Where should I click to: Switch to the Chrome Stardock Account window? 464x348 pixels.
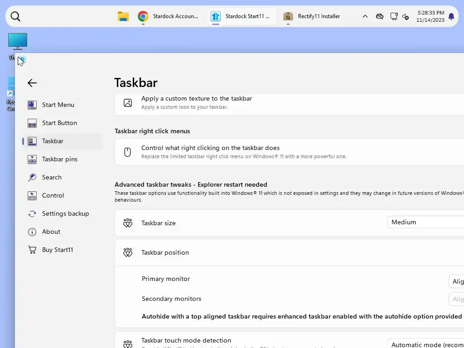pyautogui.click(x=168, y=16)
